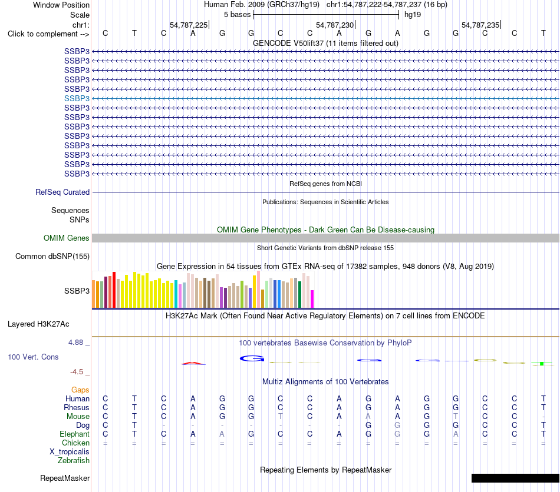Select the Window Position track label

pyautogui.click(x=61, y=5)
